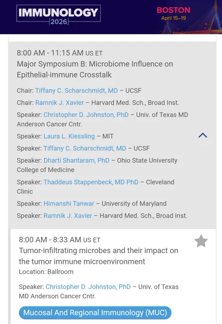
Task: Click the BOSTON April 15–19 banner text
Action: pyautogui.click(x=174, y=13)
